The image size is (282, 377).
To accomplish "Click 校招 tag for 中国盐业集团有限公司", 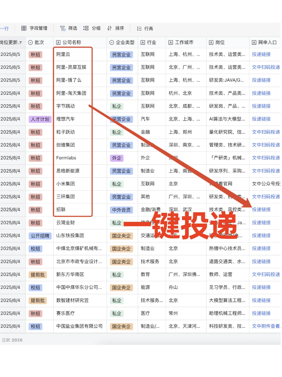I will pyautogui.click(x=35, y=326).
